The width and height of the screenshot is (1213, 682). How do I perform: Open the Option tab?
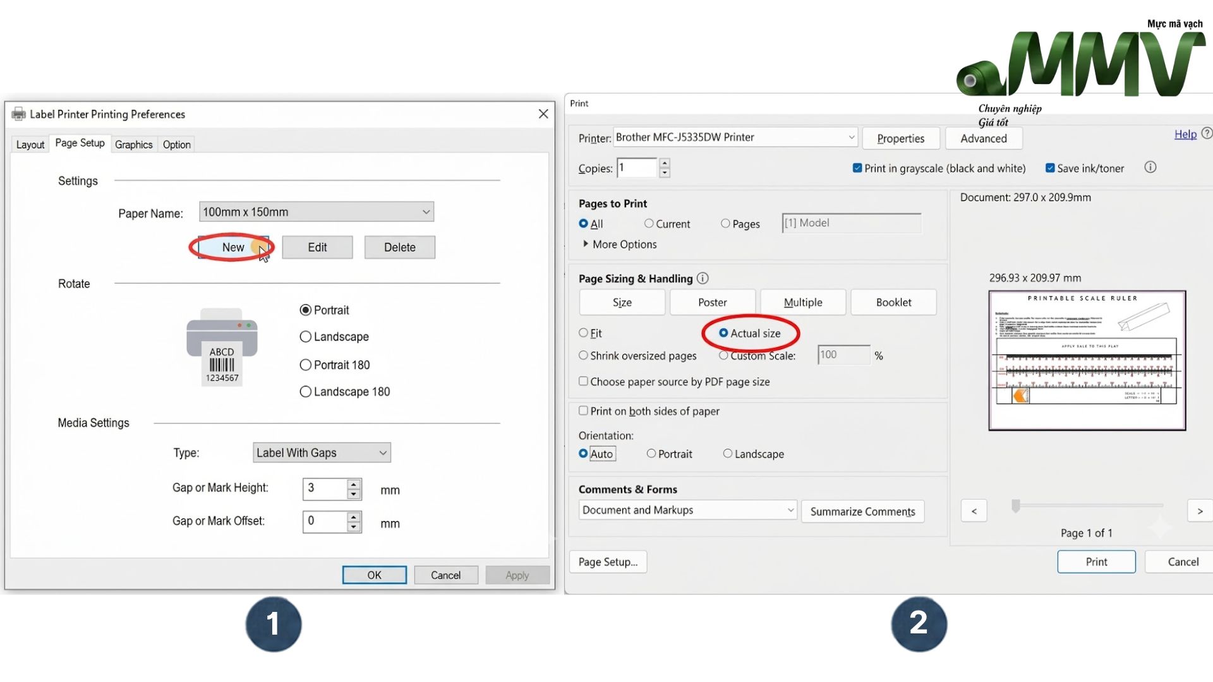[177, 145]
